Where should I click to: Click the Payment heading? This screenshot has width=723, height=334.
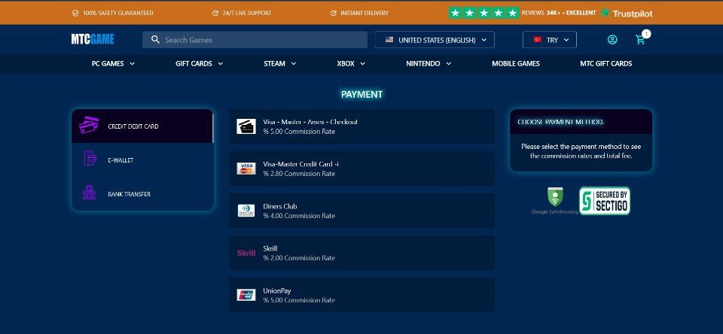point(362,95)
